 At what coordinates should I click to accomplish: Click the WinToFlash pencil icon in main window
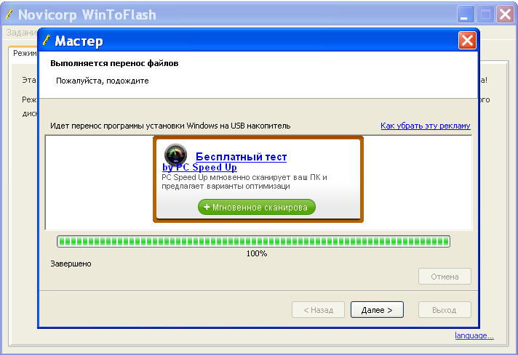[10, 14]
